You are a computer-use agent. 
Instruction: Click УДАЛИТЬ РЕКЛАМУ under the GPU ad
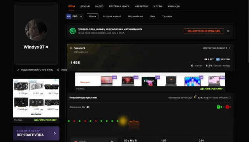click(45, 120)
